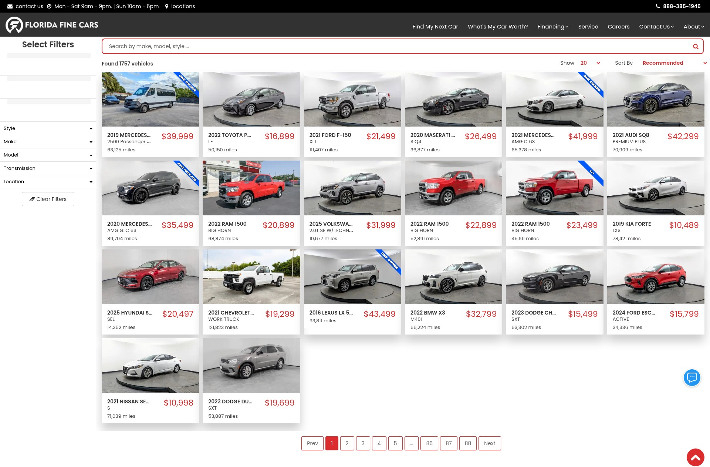Screen dimensions: 710x467
Task: Open Find My Next Car
Action: (435, 27)
